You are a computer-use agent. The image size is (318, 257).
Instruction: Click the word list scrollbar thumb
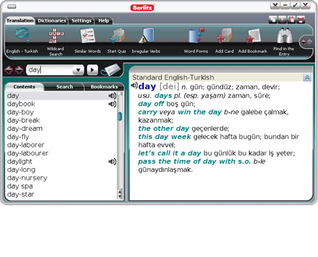[120, 116]
